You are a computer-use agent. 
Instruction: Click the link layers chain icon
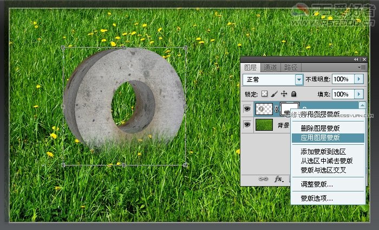tap(263, 179)
